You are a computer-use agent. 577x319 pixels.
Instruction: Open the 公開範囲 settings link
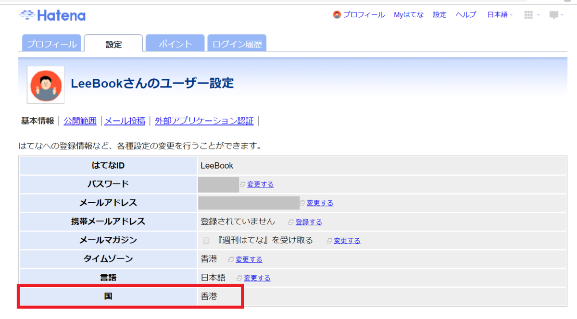click(80, 121)
